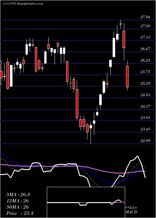Click the 24.37 price axis label
156x218 pixels.
145,107
